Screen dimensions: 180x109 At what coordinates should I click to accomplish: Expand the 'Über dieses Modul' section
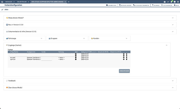[90, 87]
